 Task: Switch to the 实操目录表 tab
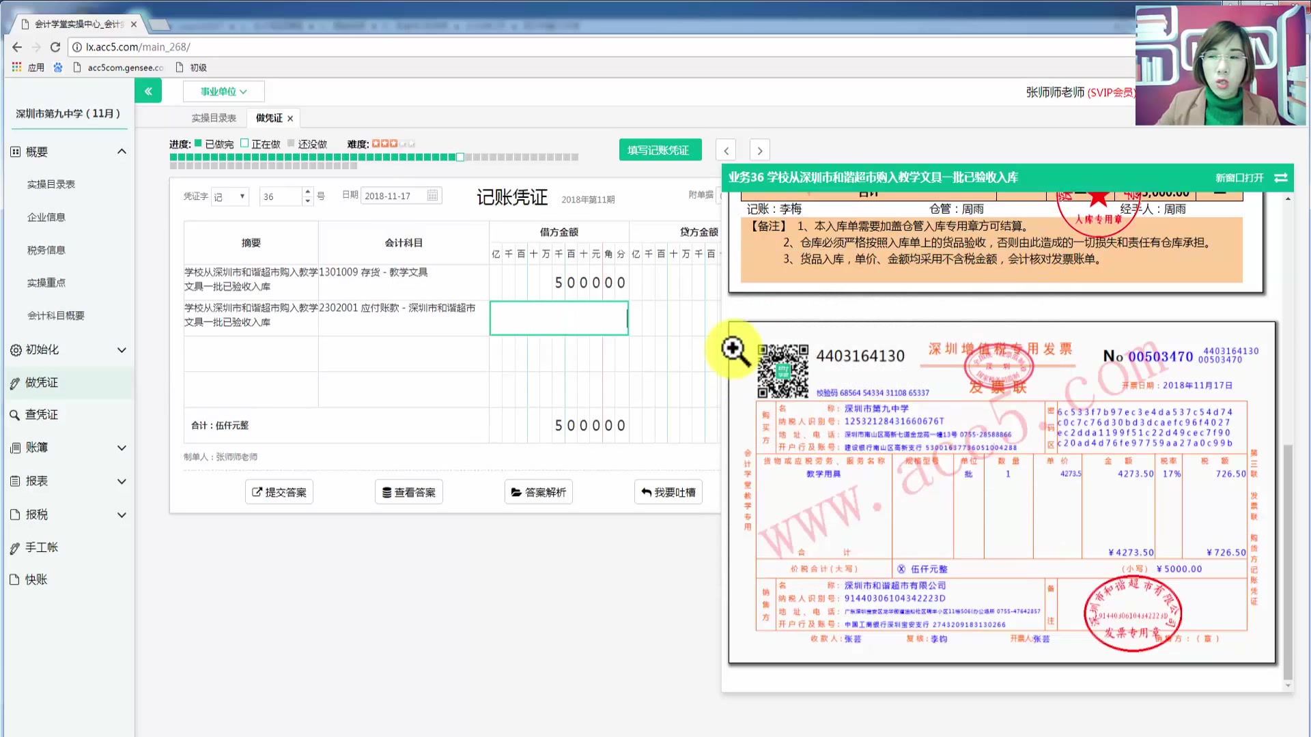[214, 118]
